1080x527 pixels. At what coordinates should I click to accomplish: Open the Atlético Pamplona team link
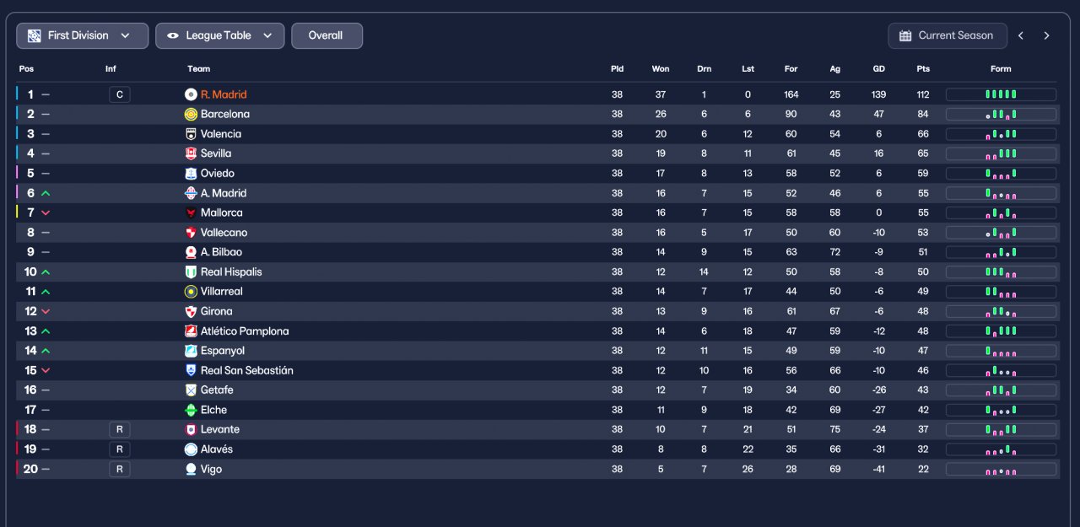point(245,331)
